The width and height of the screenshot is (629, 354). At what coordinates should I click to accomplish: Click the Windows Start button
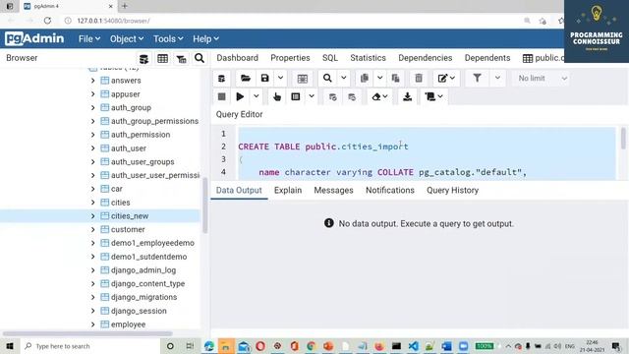(10, 346)
